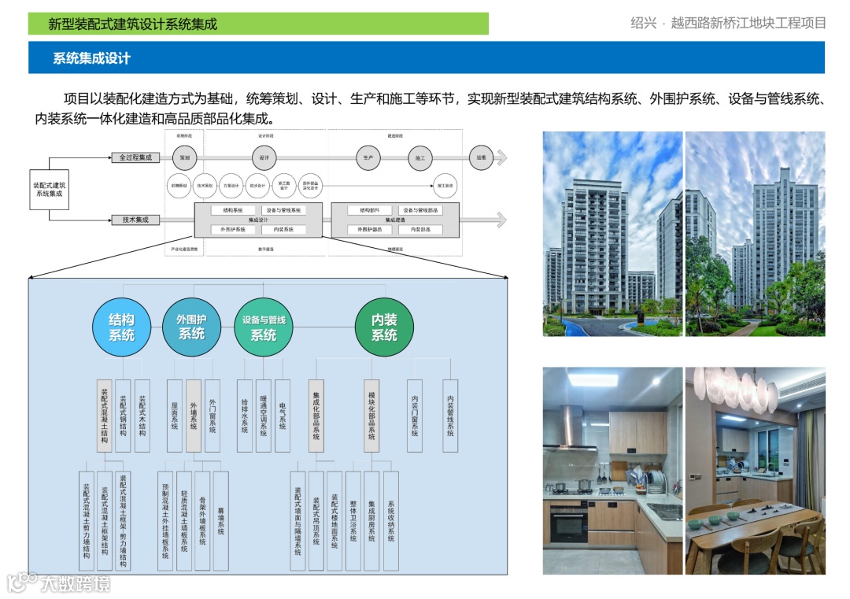Viewport: 850px width, 599px height.
Task: Select the 幕墙系统 box
Action: [221, 521]
